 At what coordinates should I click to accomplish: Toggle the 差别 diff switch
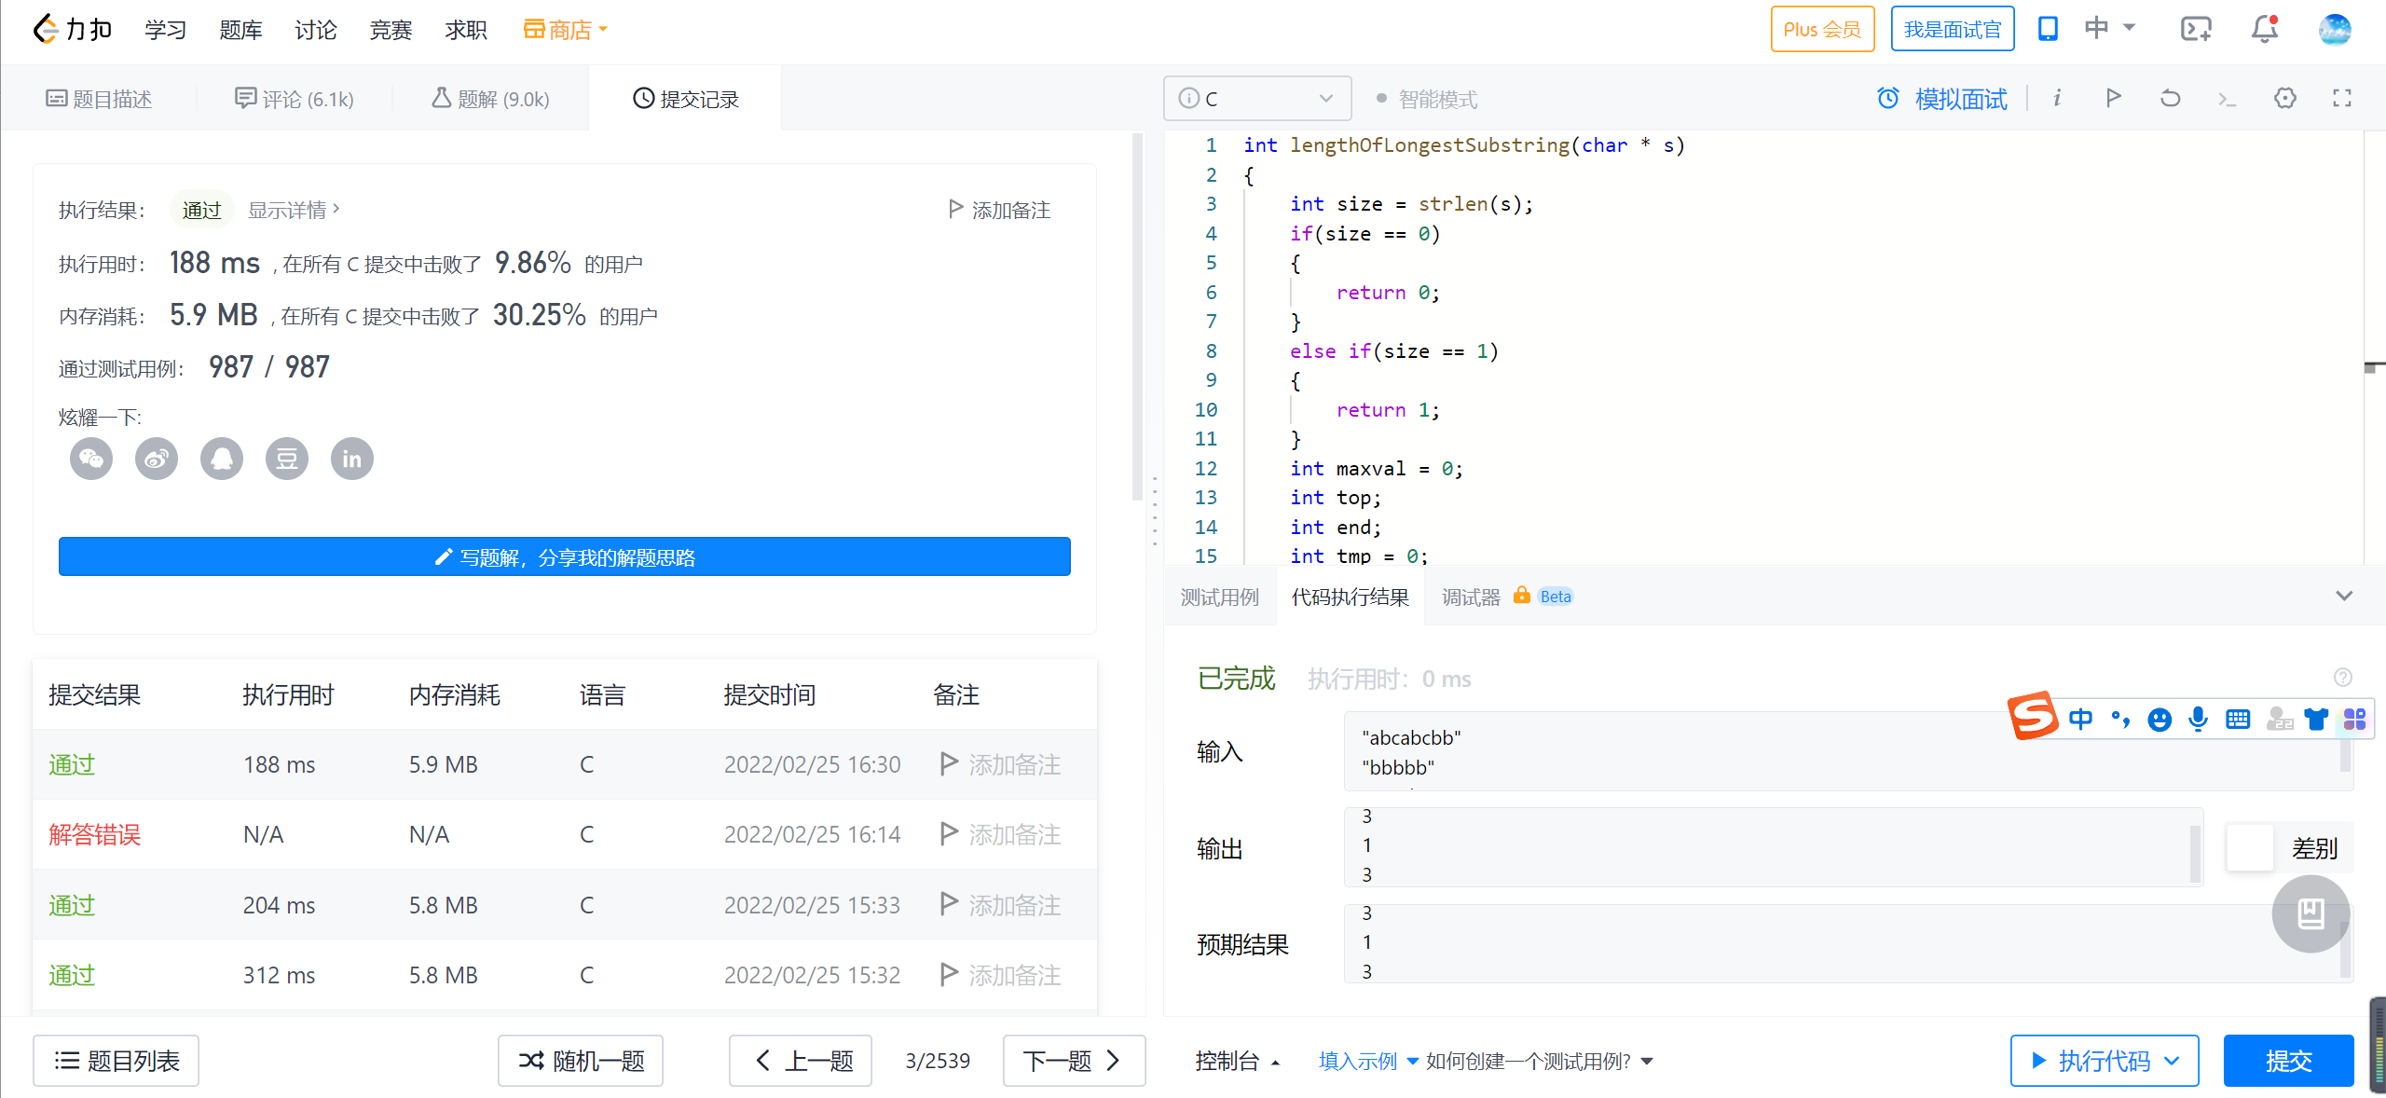[2250, 848]
